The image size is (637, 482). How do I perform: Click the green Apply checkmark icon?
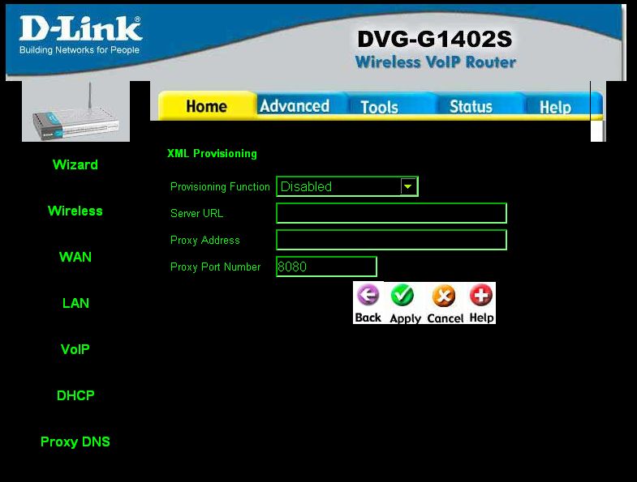(402, 296)
